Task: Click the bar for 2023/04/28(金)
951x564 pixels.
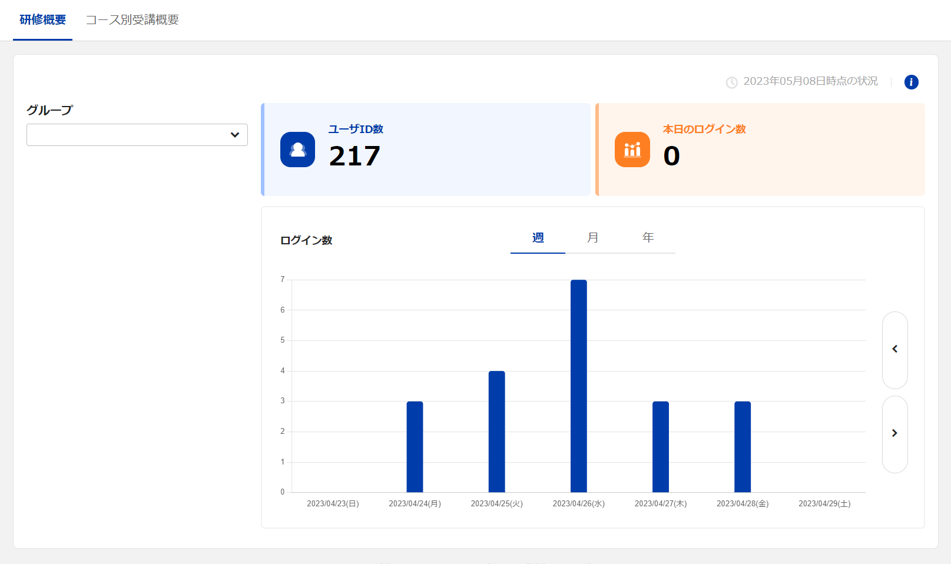Action: click(743, 447)
